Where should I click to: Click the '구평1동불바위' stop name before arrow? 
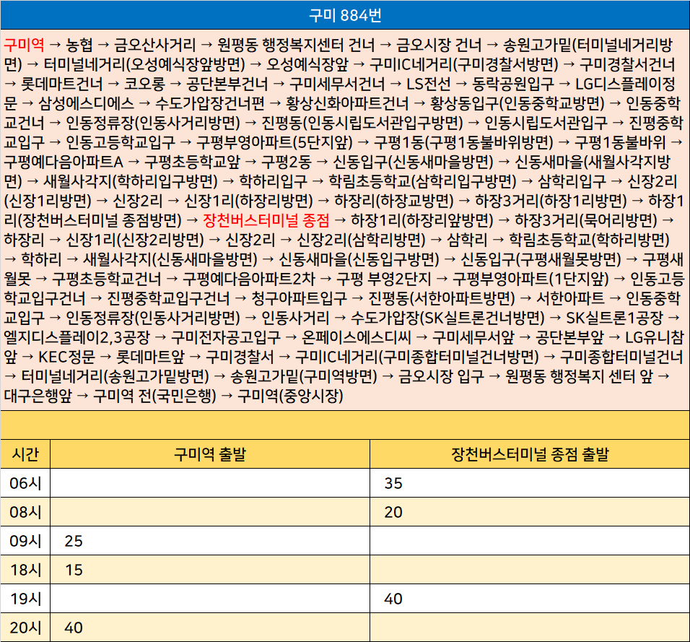pyautogui.click(x=620, y=142)
